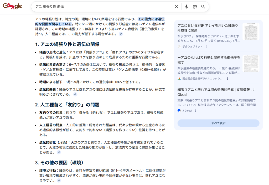Open the three-dot menu beside 国立国会図書館デジタルコレクション
Viewport: 269px width, 185px height.
click(227, 79)
